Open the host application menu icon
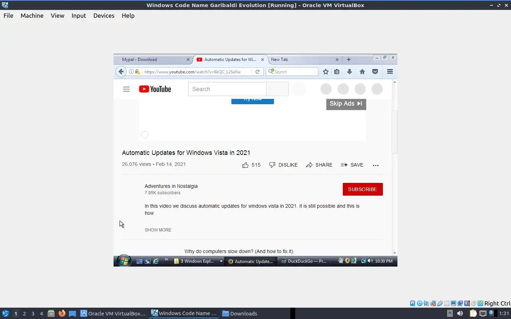Screen dimensions: 511x319 [x=5, y=313]
